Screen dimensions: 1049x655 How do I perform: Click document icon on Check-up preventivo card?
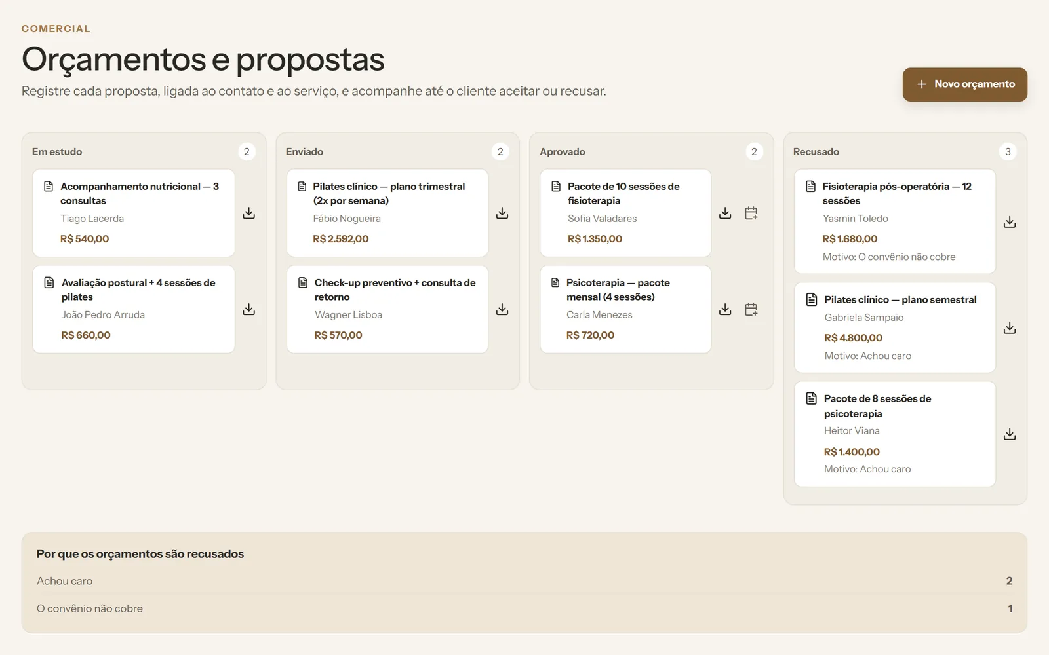[303, 283]
